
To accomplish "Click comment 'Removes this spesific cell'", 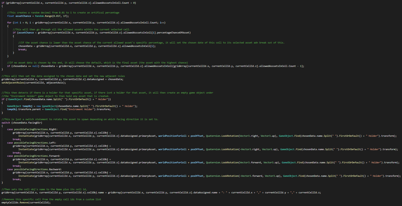I will 51,199.
